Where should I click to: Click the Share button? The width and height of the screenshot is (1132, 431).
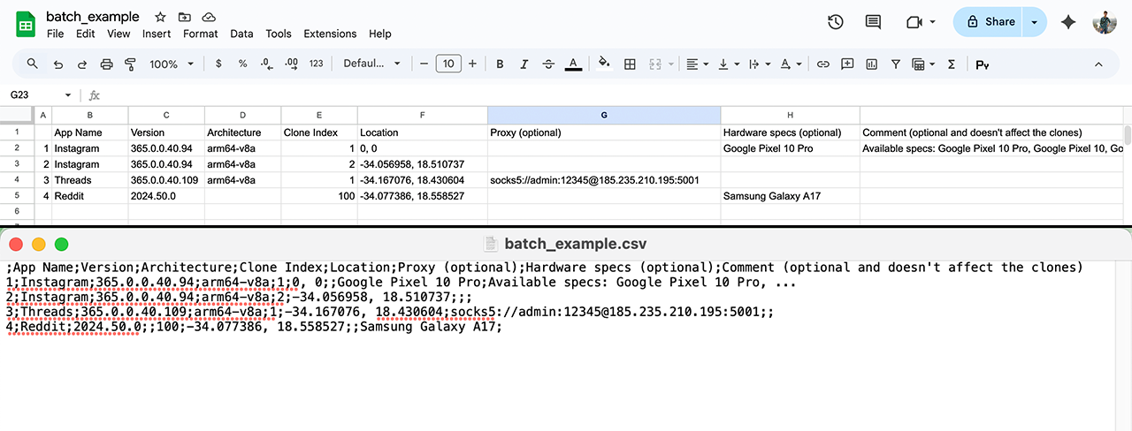pyautogui.click(x=989, y=22)
